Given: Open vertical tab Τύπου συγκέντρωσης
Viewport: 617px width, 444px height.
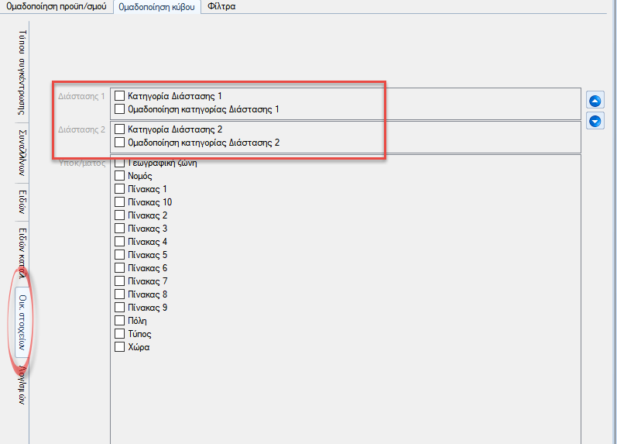Looking at the screenshot, I should pos(22,73).
